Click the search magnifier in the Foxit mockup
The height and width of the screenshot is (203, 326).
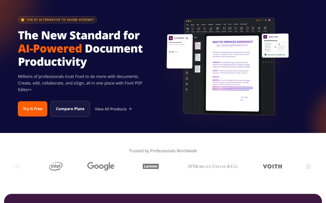[262, 20]
